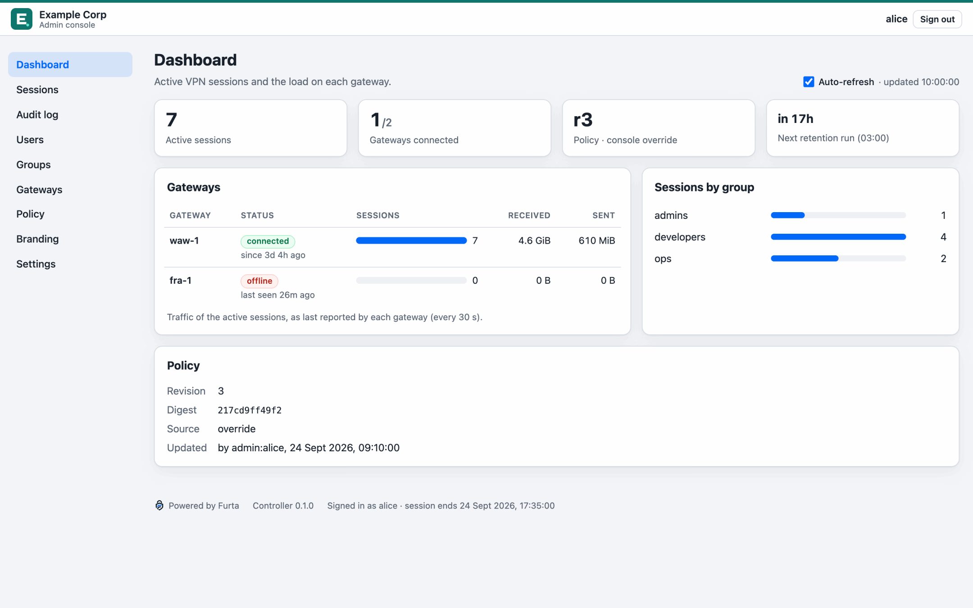Toggle the Auto-refresh checkbox
The image size is (973, 608).
click(x=809, y=82)
